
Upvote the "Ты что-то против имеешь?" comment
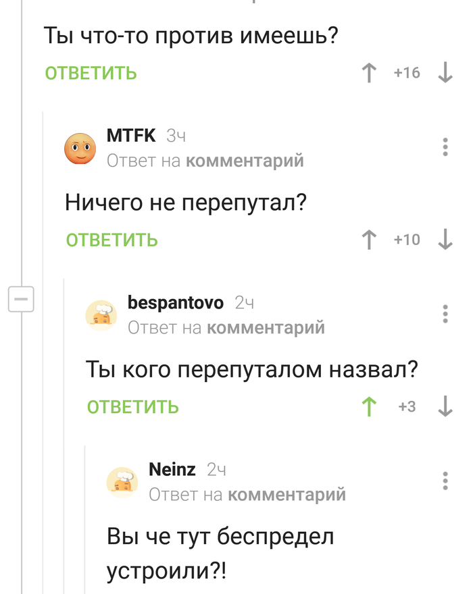click(369, 73)
